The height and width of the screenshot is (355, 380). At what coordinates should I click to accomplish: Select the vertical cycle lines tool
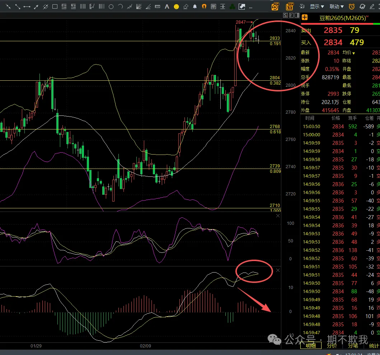tap(83, 7)
